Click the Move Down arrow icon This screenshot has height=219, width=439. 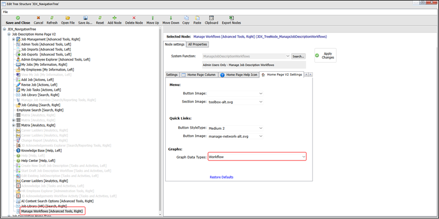coord(171,18)
